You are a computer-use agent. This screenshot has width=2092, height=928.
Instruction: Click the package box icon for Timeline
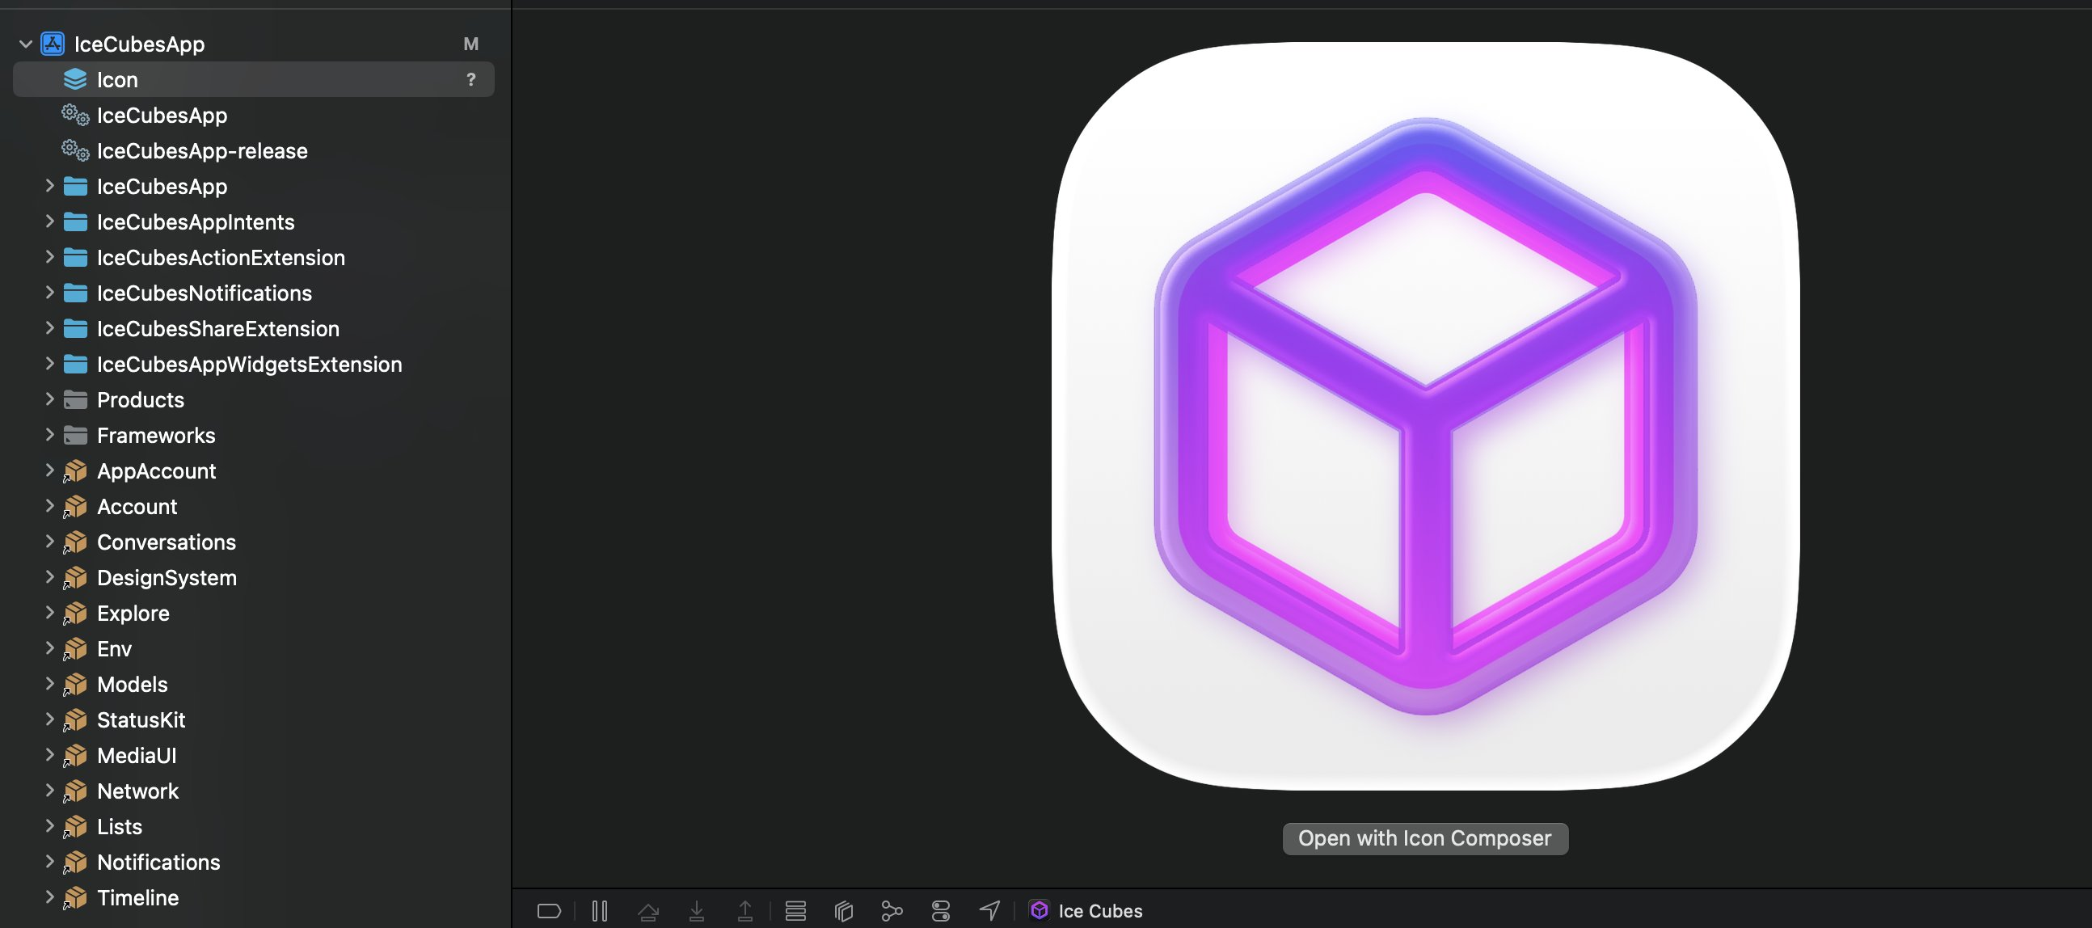[x=74, y=898]
